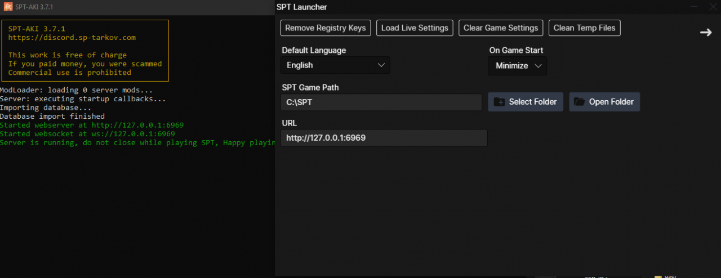Open the Default Language English dropdown
The image size is (721, 278).
[335, 65]
